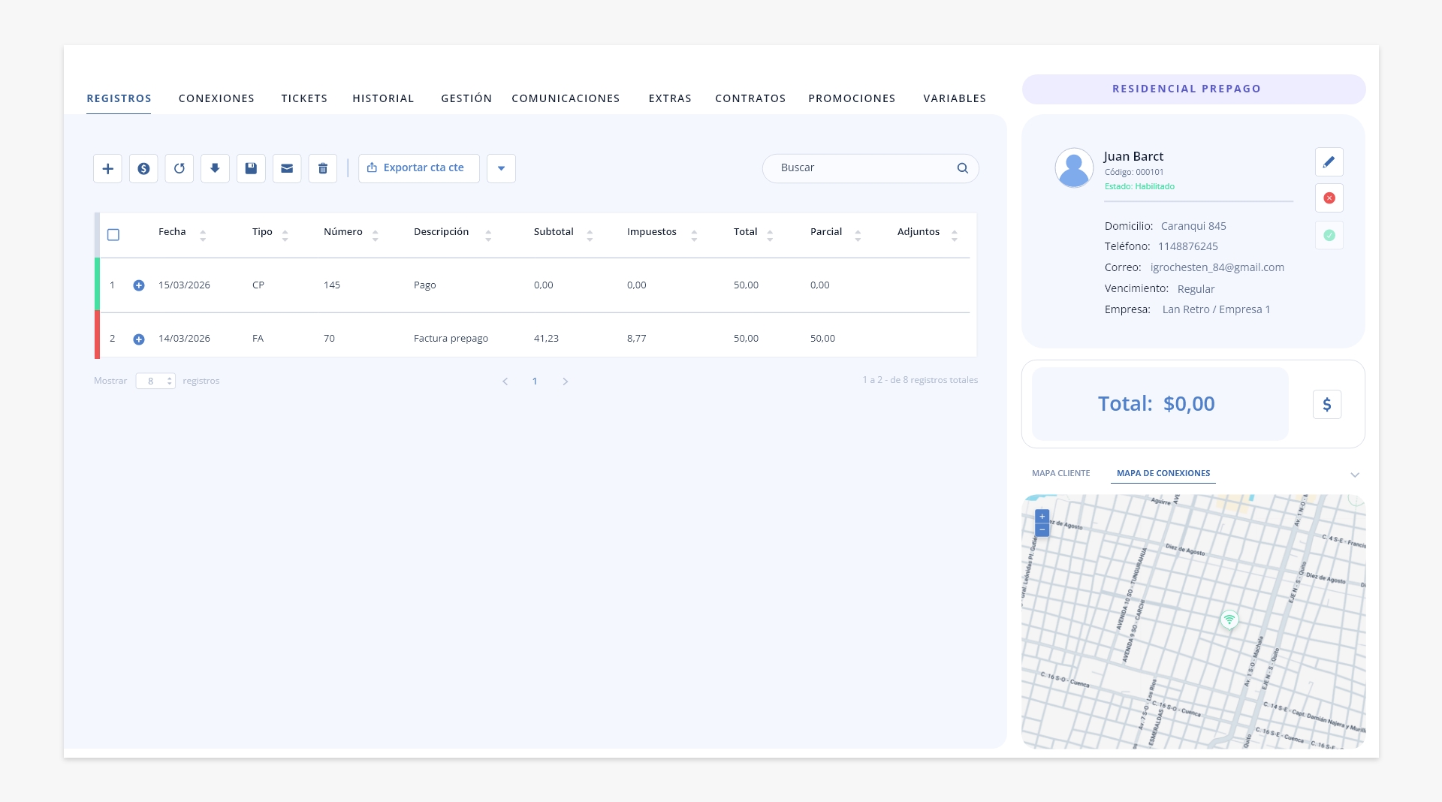
Task: Sort the table by Parcial
Action: [858, 236]
